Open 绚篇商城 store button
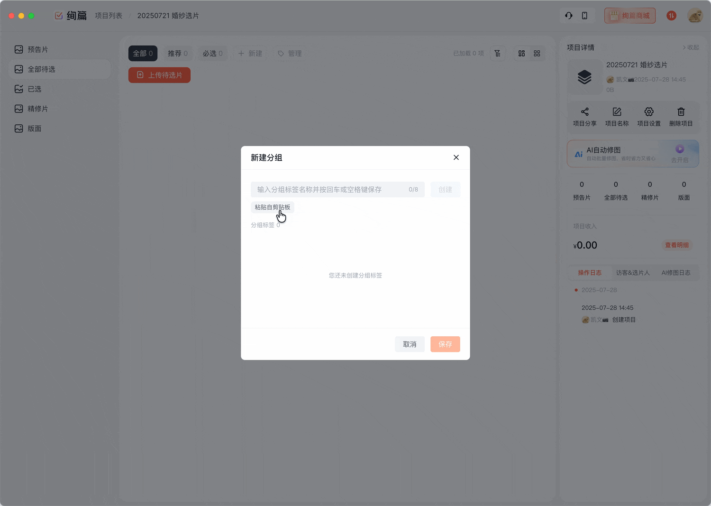The width and height of the screenshot is (711, 506). [x=630, y=16]
